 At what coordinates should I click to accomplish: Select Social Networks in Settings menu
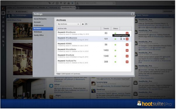click(x=40, y=19)
